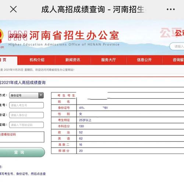The image size is (184, 187).
Task: Click the 查看验证码 captcha box
Action: point(22,137)
